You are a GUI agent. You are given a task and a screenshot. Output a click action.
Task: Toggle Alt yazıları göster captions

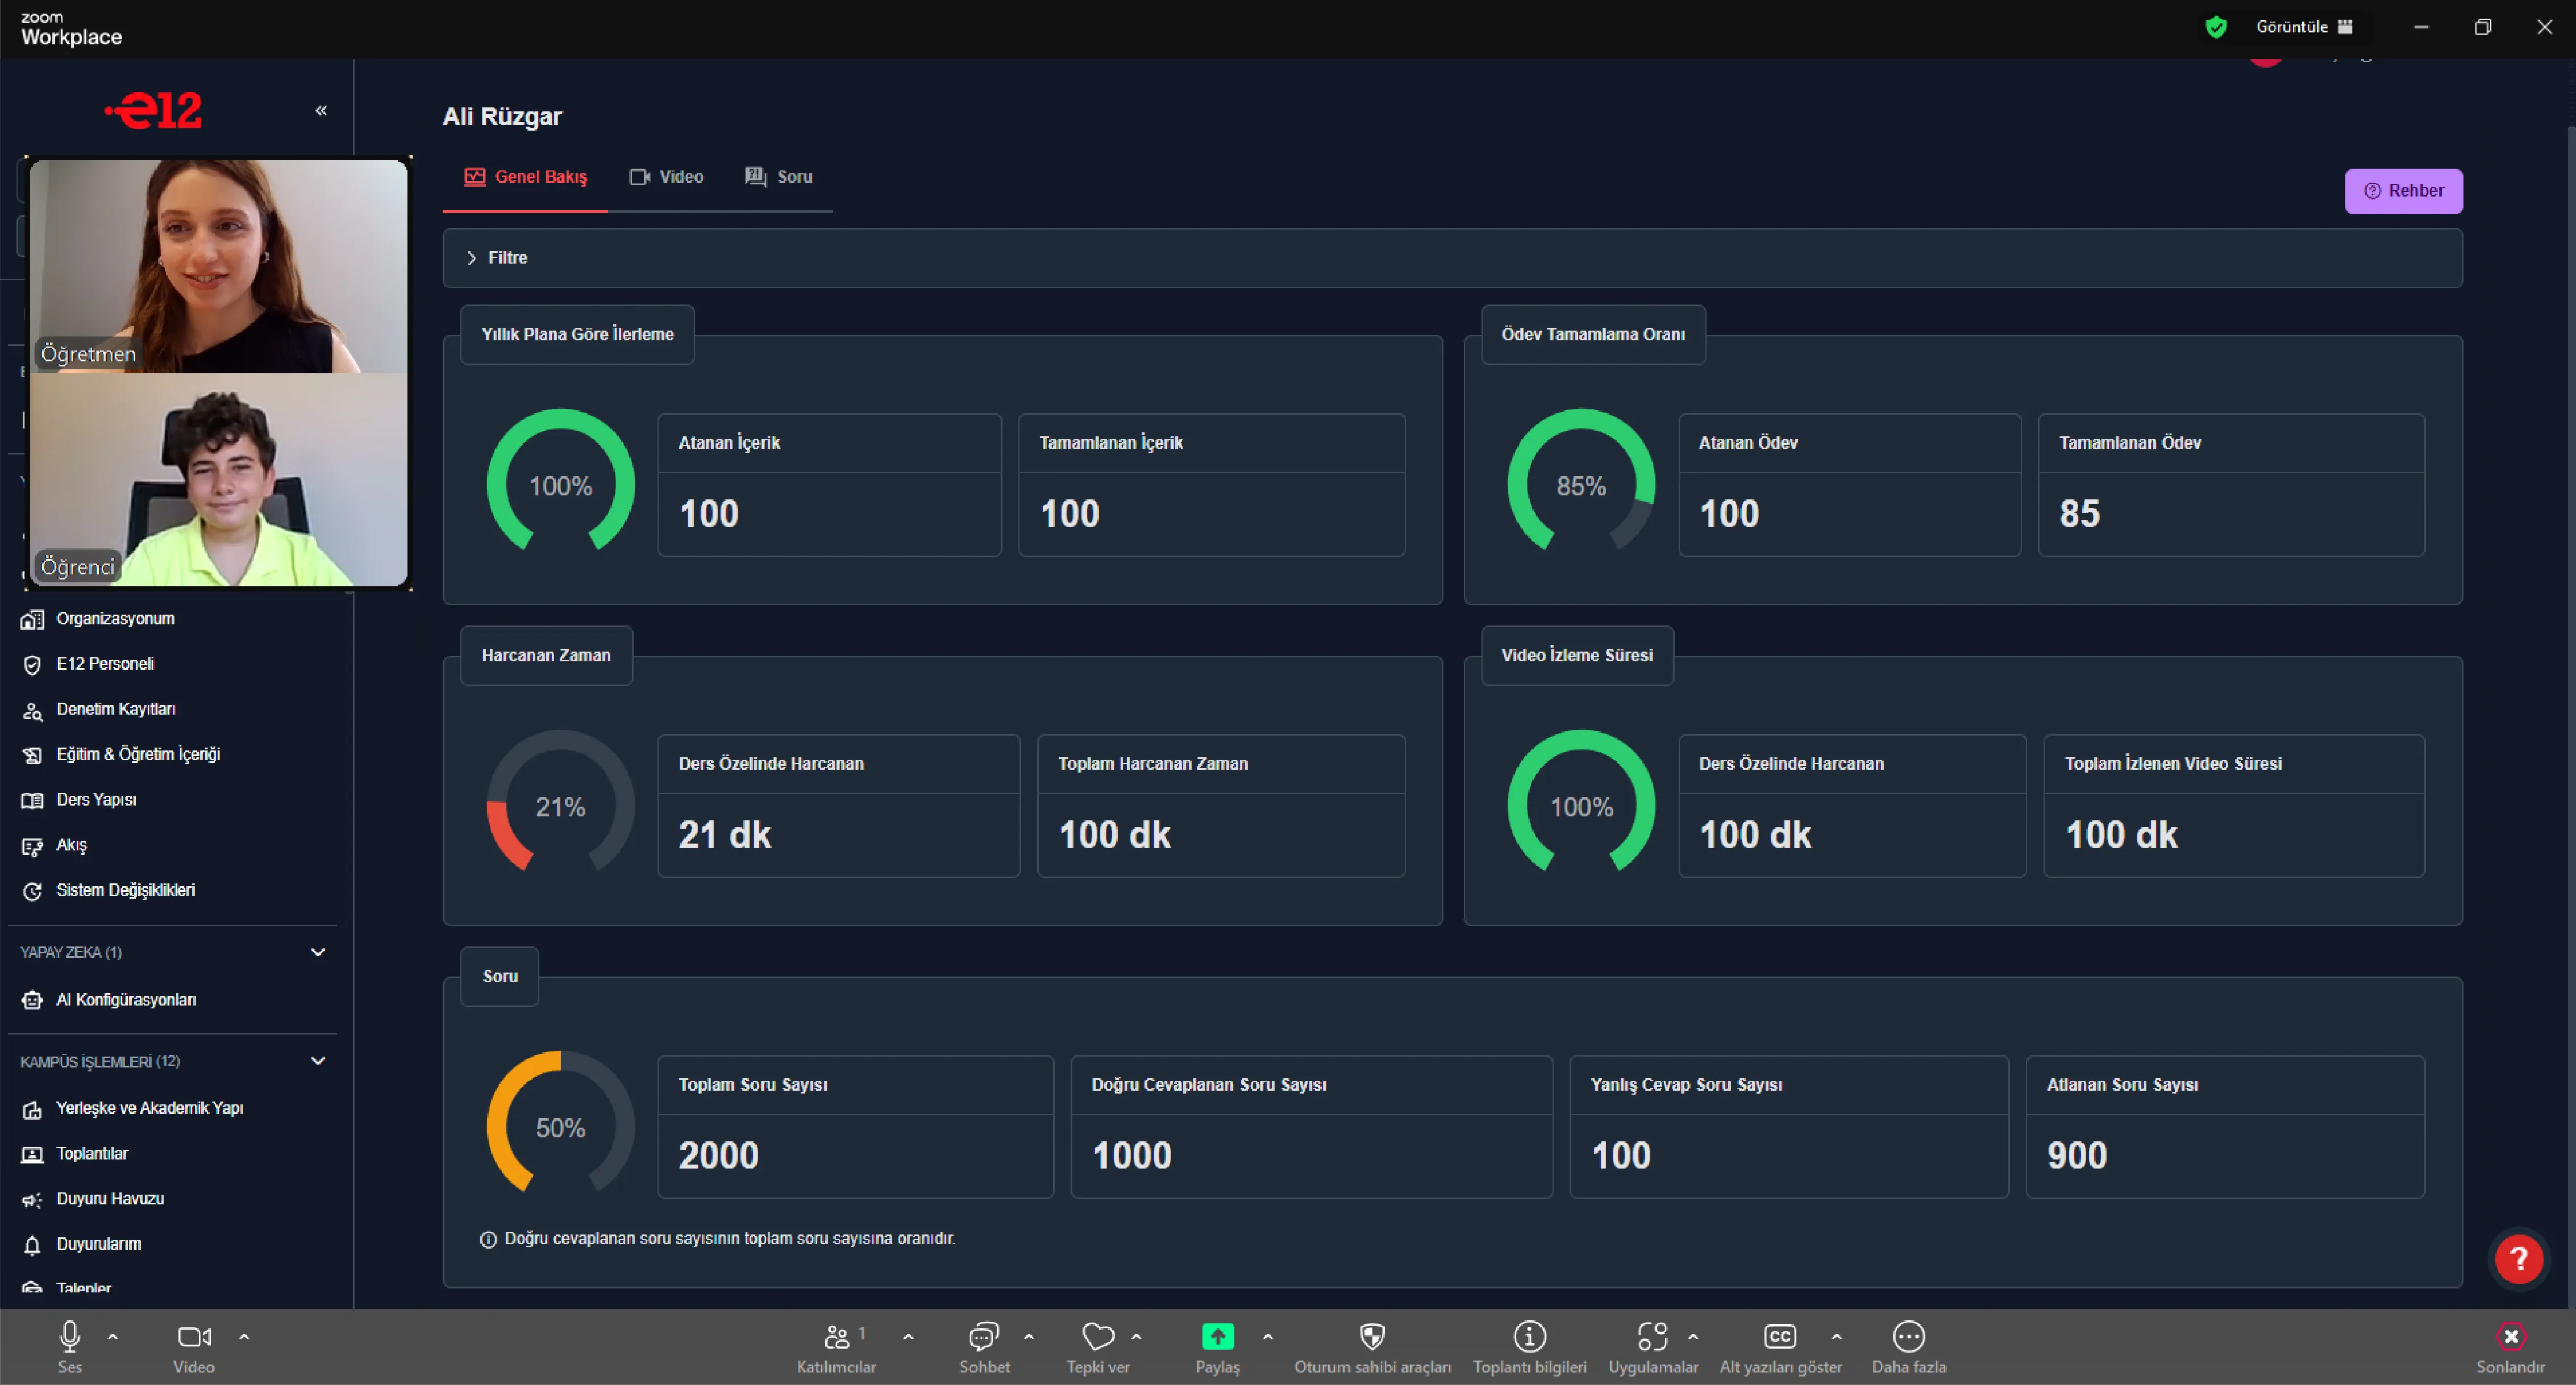click(x=1780, y=1337)
